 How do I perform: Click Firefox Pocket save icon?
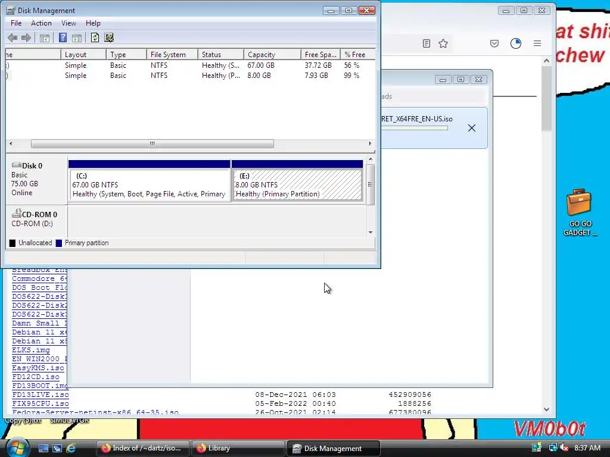(x=494, y=43)
